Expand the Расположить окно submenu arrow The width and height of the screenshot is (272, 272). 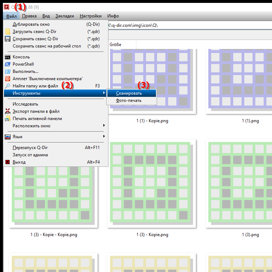click(104, 125)
